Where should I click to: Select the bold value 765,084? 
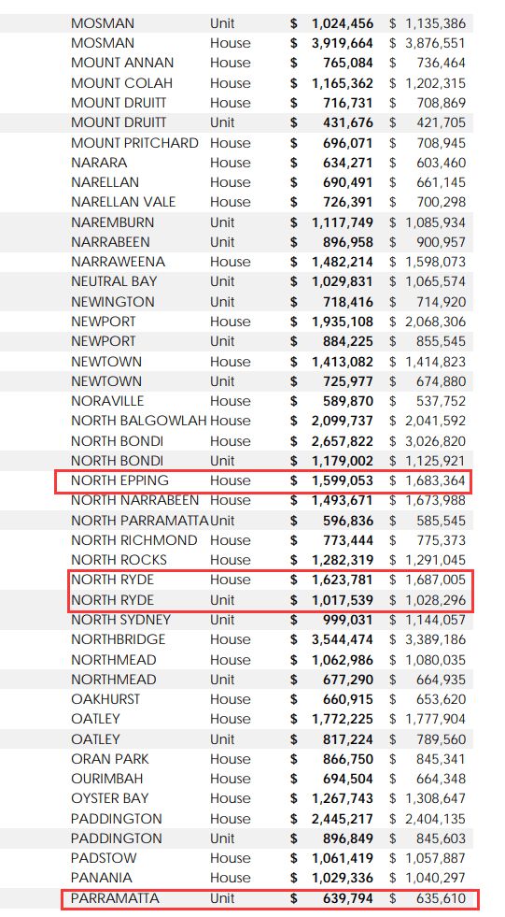(x=348, y=64)
